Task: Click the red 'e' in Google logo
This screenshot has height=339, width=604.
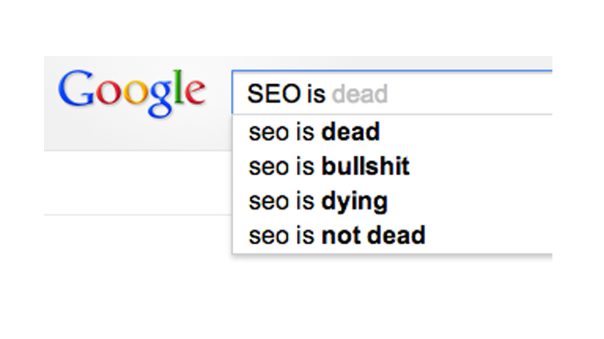Action: click(x=194, y=94)
